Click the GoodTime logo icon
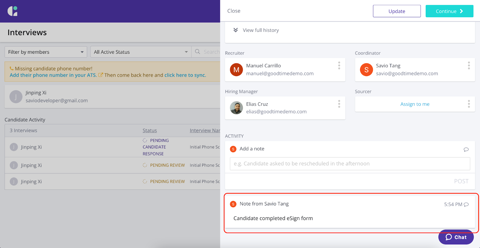480x248 pixels. point(13,11)
